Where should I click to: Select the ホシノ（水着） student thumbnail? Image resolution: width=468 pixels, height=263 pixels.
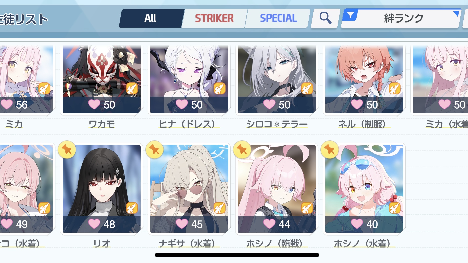[364, 189]
